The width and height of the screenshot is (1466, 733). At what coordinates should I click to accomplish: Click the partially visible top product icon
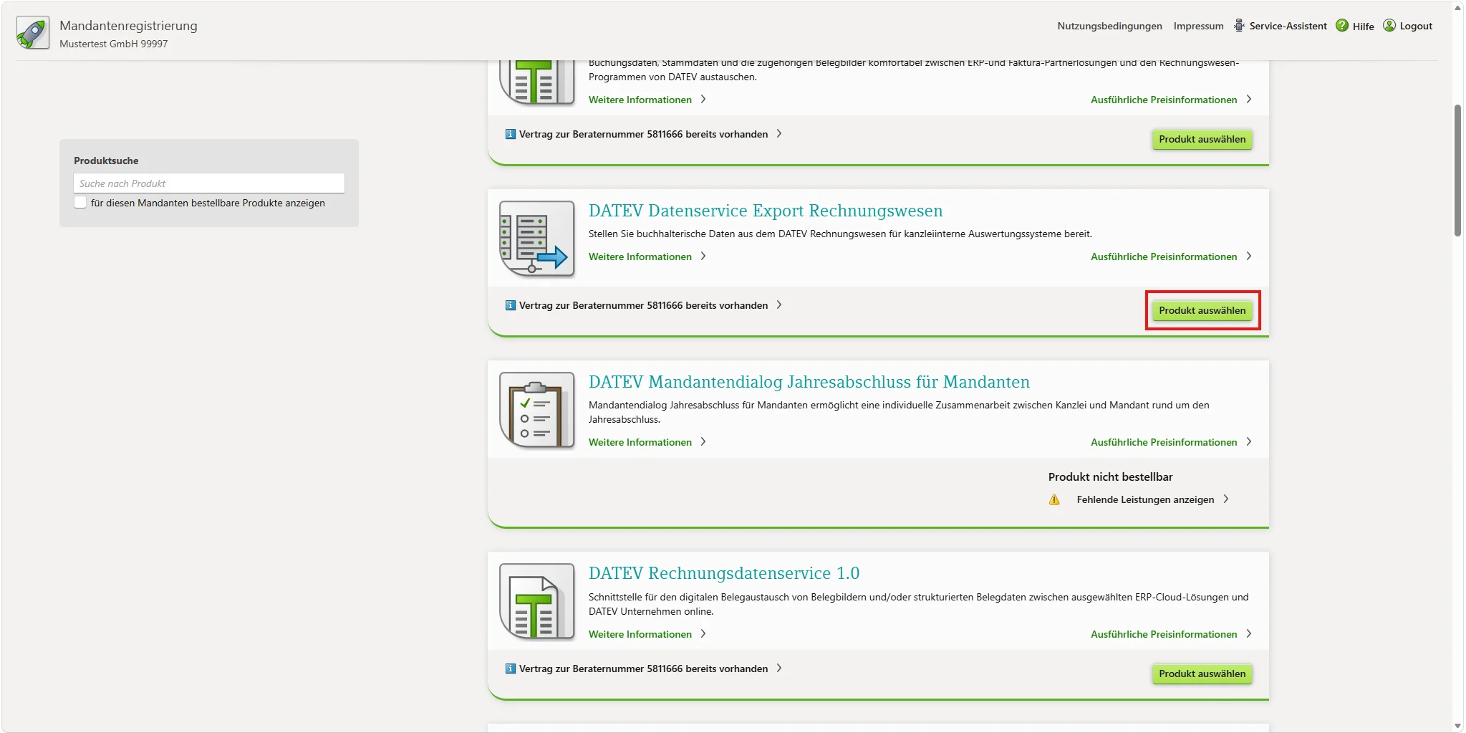point(537,84)
